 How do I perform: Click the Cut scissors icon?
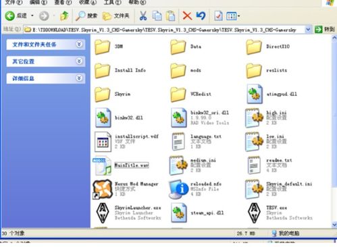point(143,16)
